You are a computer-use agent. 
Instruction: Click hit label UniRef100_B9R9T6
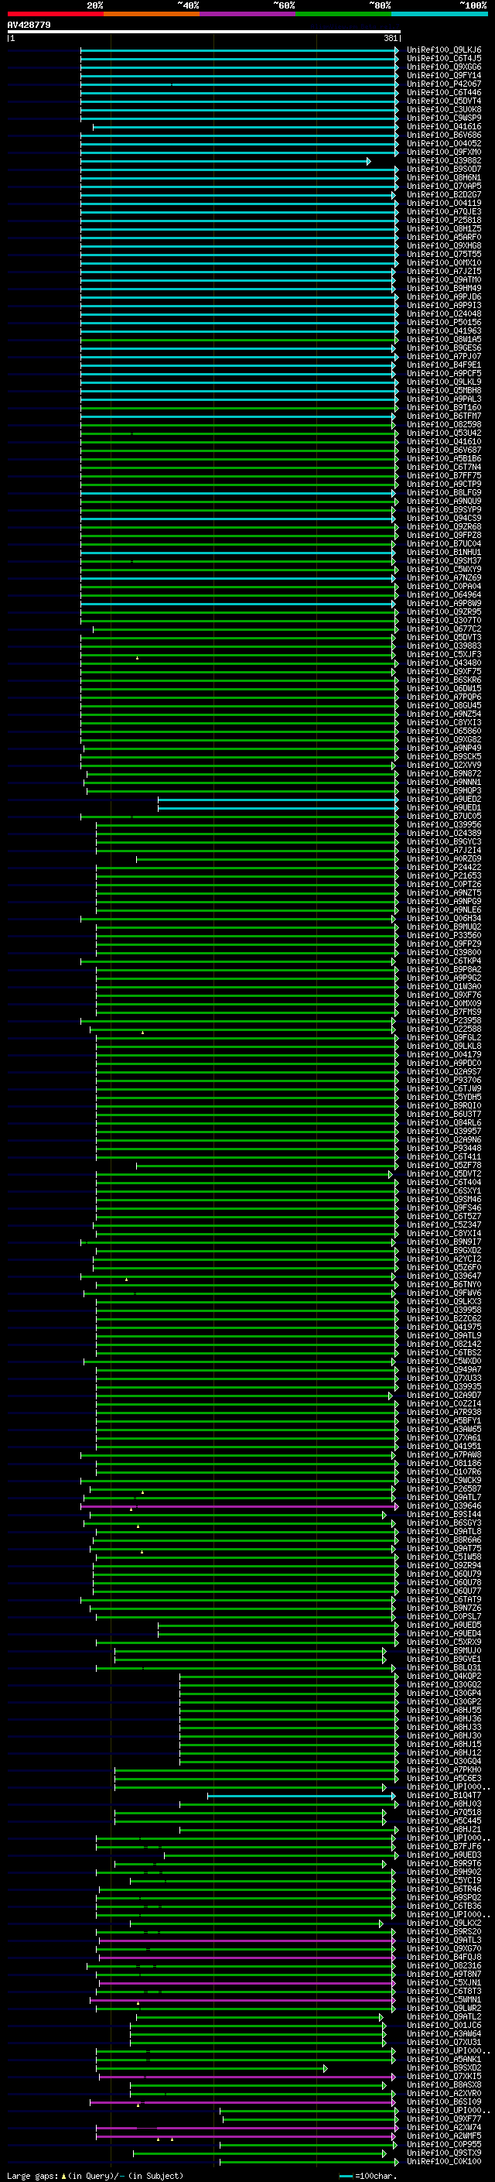(x=444, y=1862)
